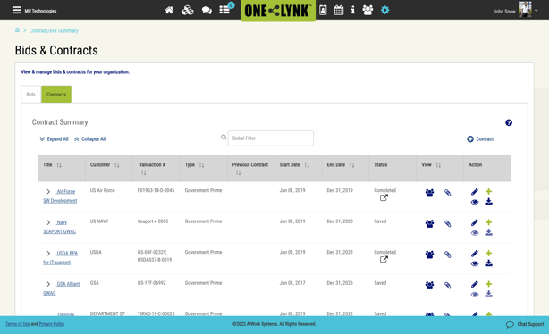Open the chat messages icon in top bar
Image resolution: width=549 pixels, height=334 pixels.
(207, 11)
